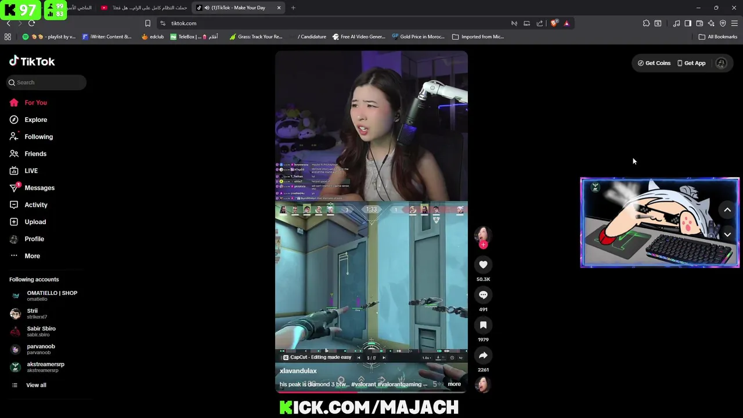The height and width of the screenshot is (418, 743).
Task: Open the Activity notifications
Action: pyautogui.click(x=28, y=205)
